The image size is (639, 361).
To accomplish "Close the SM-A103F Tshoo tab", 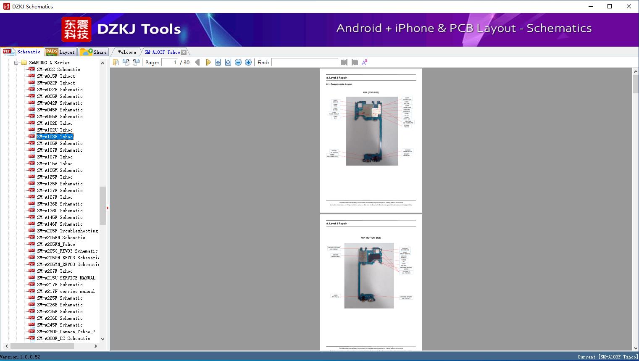I will [x=184, y=52].
